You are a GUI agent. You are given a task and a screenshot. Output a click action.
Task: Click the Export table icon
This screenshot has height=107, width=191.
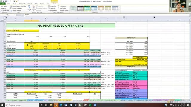tap(29, 7)
